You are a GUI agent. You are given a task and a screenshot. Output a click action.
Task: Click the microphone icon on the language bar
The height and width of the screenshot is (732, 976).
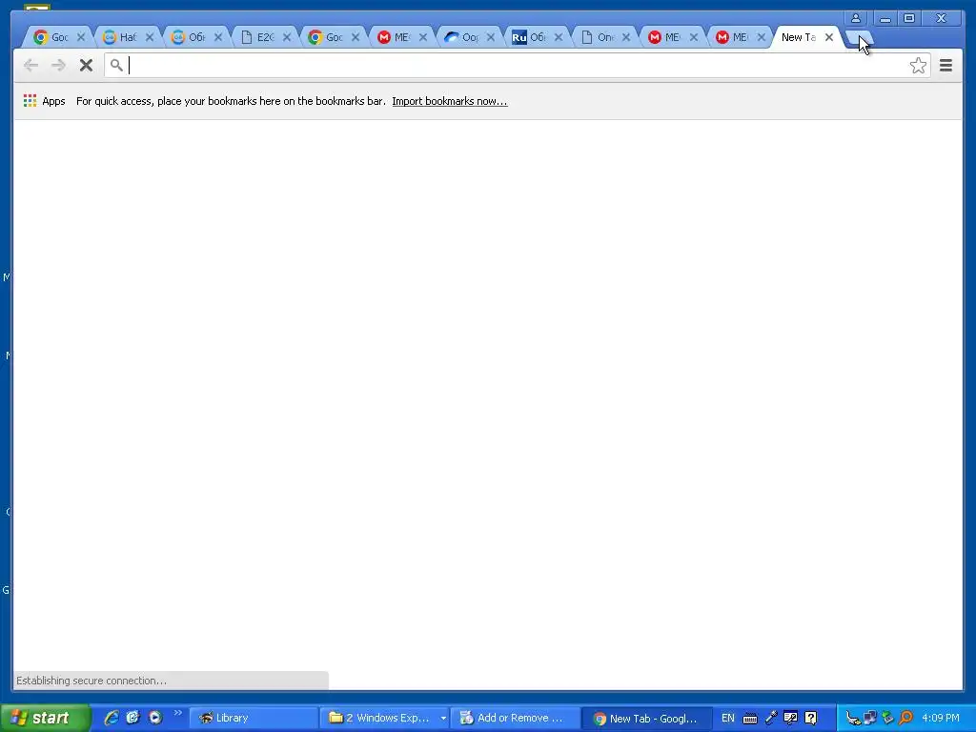(x=770, y=718)
